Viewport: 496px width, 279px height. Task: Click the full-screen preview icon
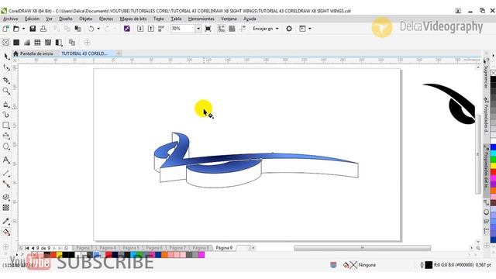pyautogui.click(x=208, y=29)
